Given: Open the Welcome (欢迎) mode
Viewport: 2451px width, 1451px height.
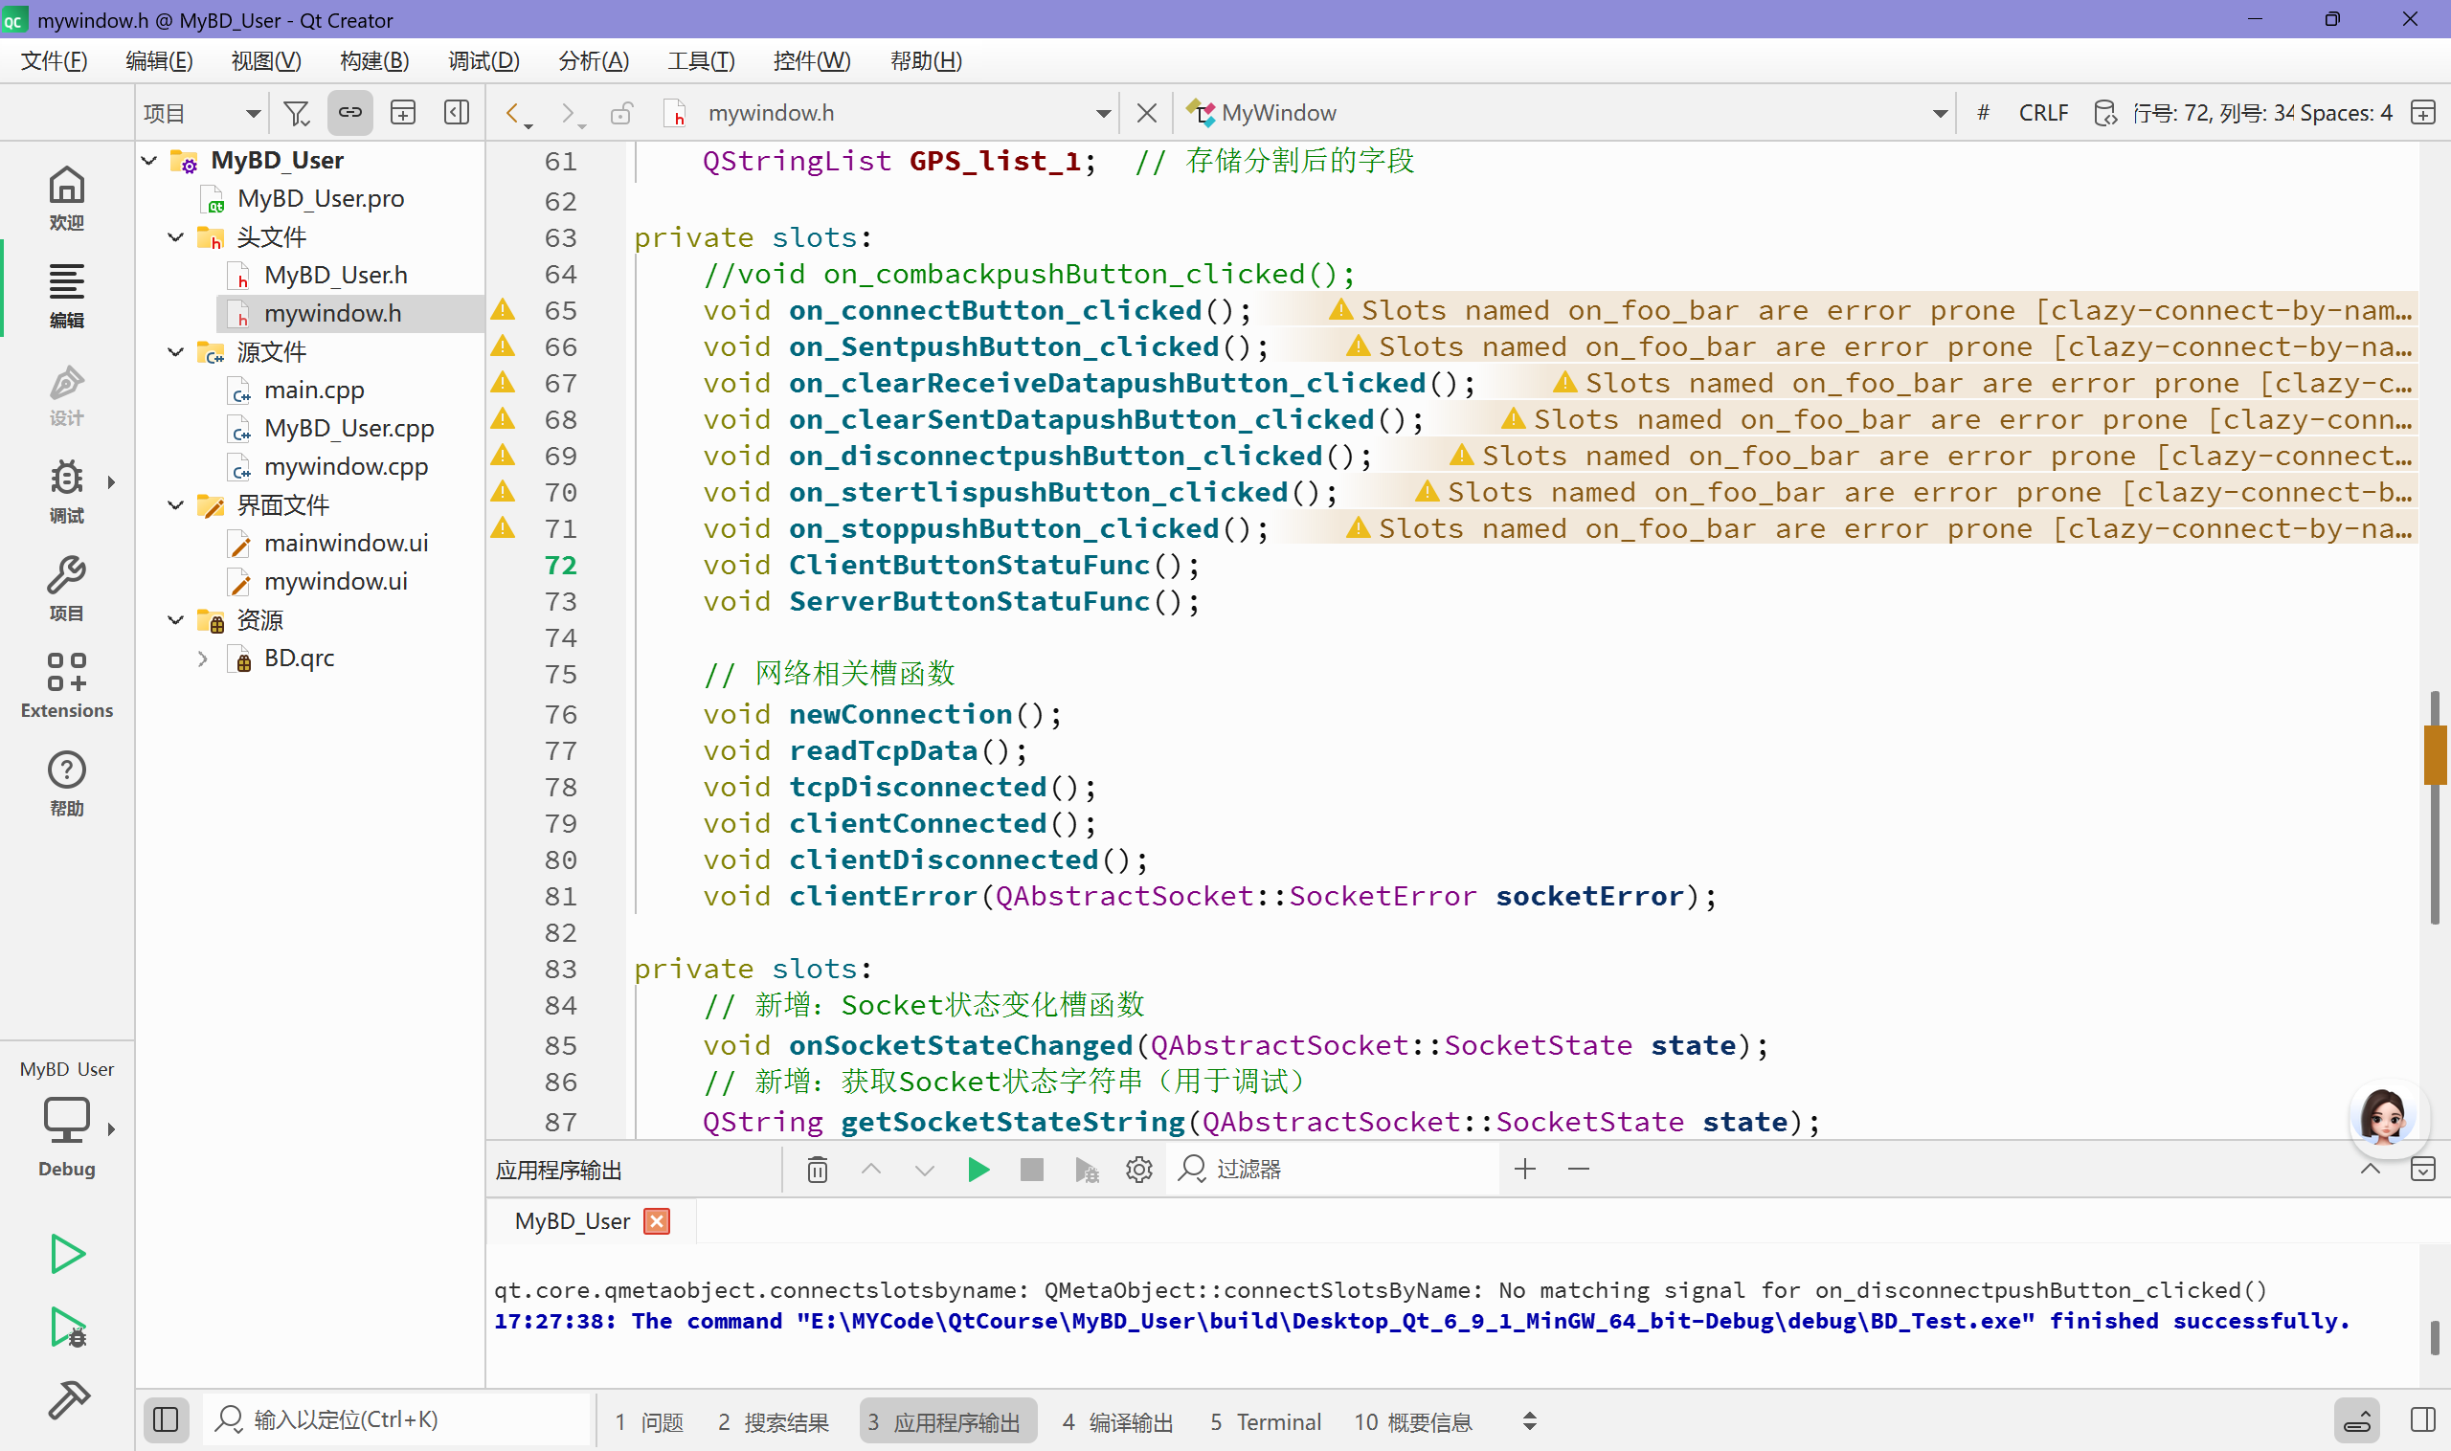Looking at the screenshot, I should [x=66, y=196].
